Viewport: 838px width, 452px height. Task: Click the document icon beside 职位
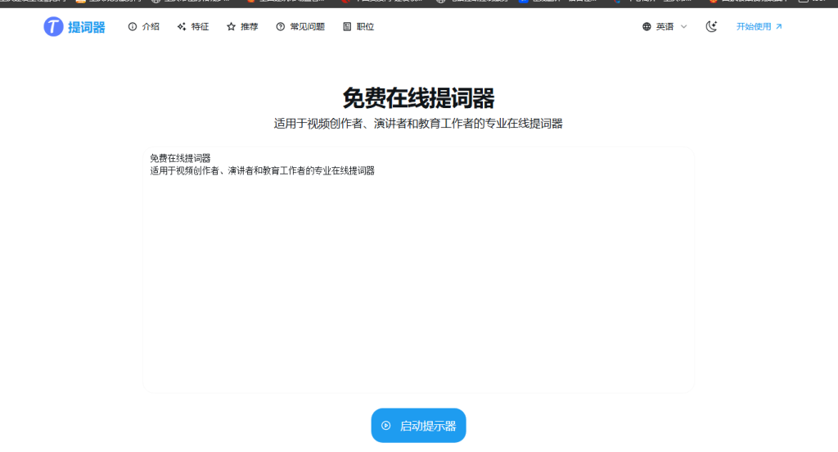click(x=347, y=27)
